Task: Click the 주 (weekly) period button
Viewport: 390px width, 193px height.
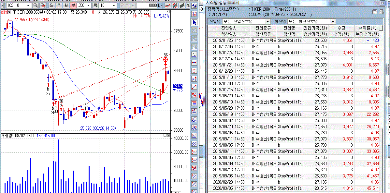Action: point(58,6)
